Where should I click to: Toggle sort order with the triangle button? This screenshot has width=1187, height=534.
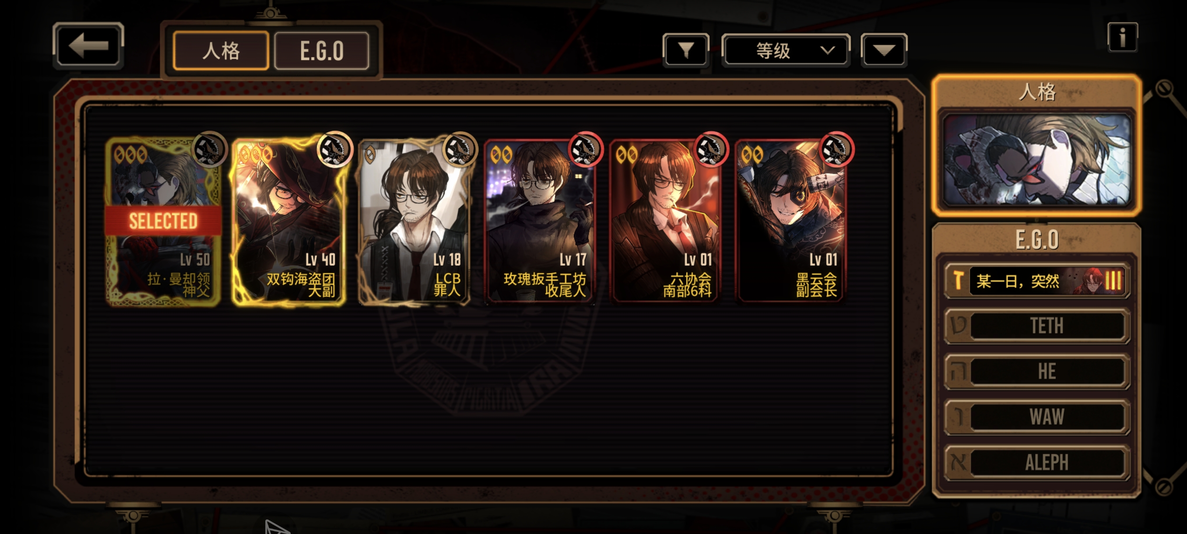(x=884, y=50)
